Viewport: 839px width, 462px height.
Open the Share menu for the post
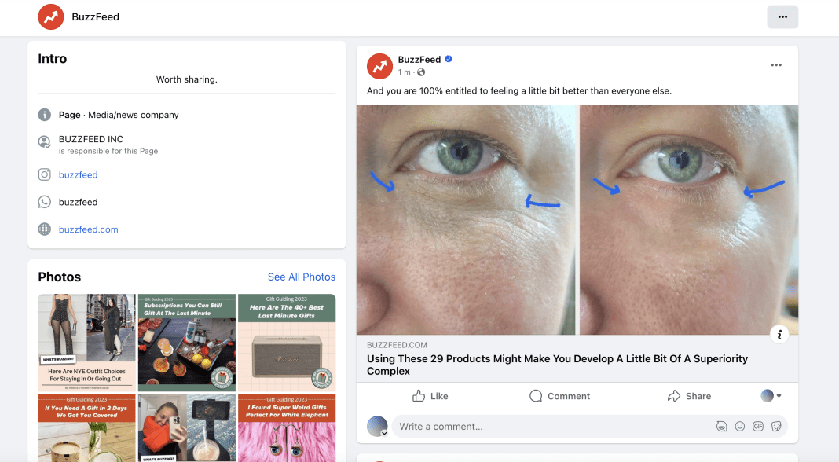pyautogui.click(x=689, y=395)
